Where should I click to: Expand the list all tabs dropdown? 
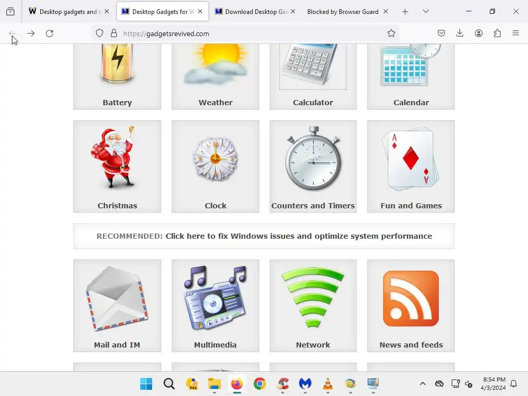click(426, 12)
